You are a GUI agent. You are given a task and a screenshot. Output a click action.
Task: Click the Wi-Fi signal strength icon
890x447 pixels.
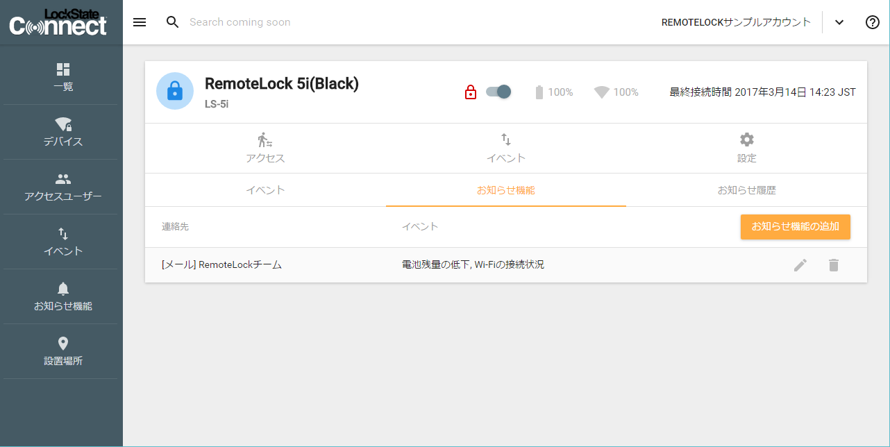(x=602, y=92)
